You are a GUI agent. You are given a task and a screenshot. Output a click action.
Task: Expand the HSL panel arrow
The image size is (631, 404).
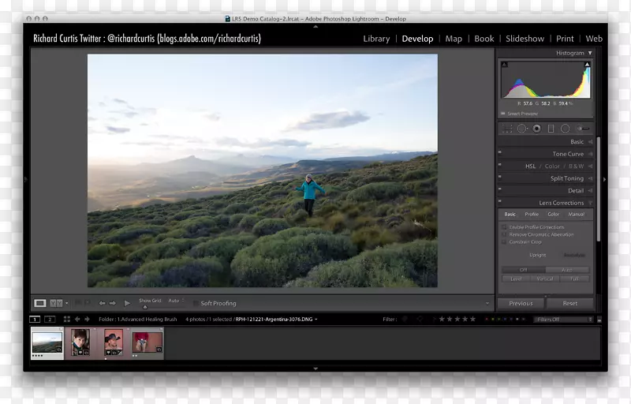pyautogui.click(x=590, y=166)
